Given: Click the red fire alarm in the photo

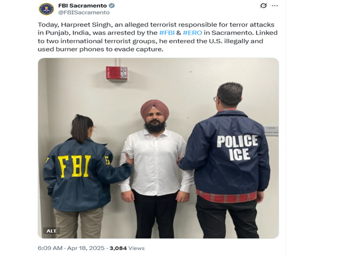Looking at the screenshot, I should coord(117,73).
